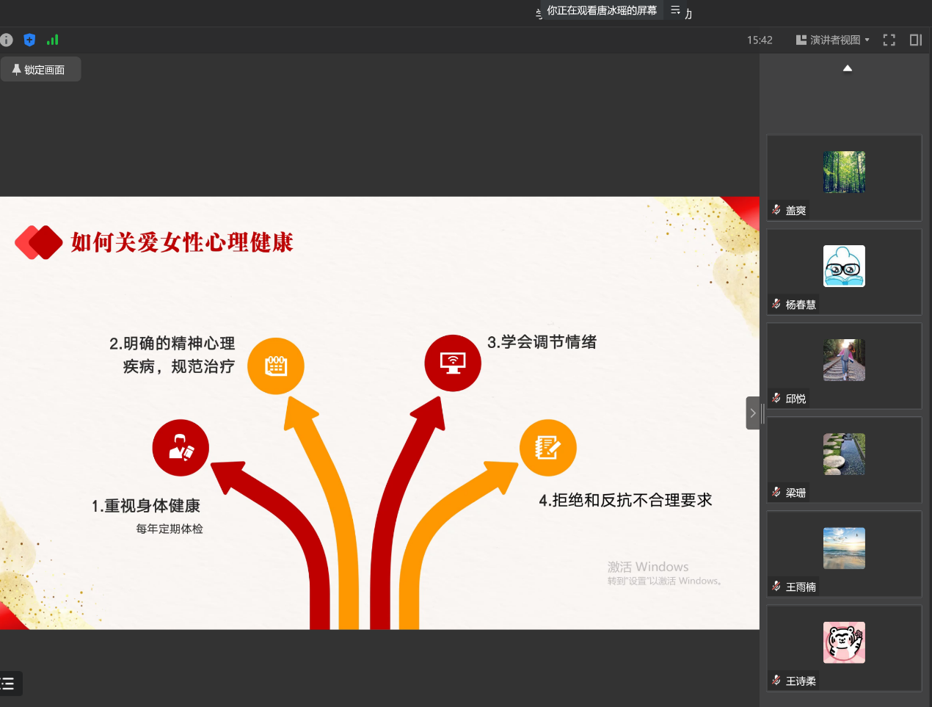Open the list menu icon at bottom-left
Viewport: 932px width, 707px height.
[9, 684]
